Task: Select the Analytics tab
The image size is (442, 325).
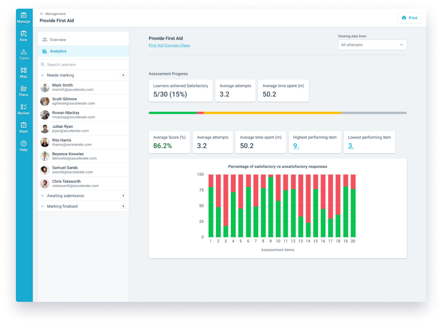Action: click(58, 51)
